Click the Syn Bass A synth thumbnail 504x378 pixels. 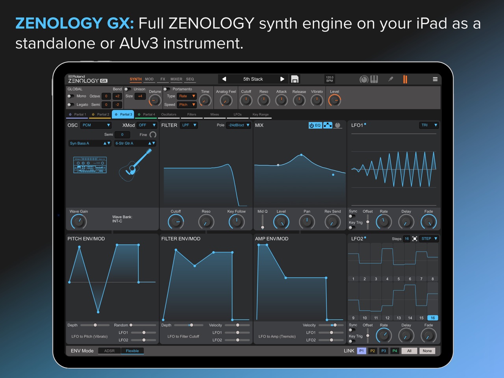click(x=90, y=165)
